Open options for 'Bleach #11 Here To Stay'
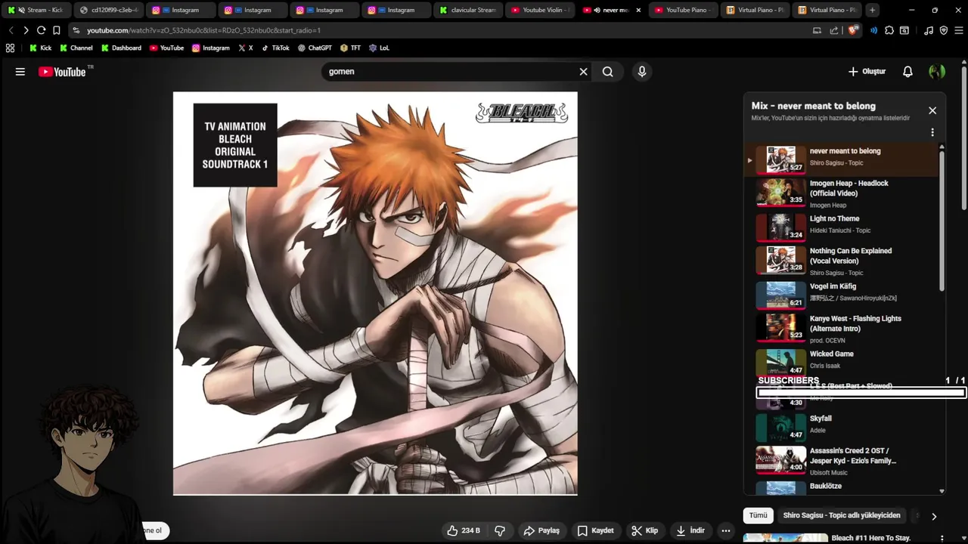Viewport: 968px width, 544px height. [942, 538]
